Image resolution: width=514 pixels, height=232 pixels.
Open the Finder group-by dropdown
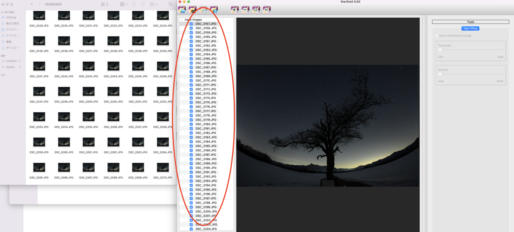(x=123, y=4)
